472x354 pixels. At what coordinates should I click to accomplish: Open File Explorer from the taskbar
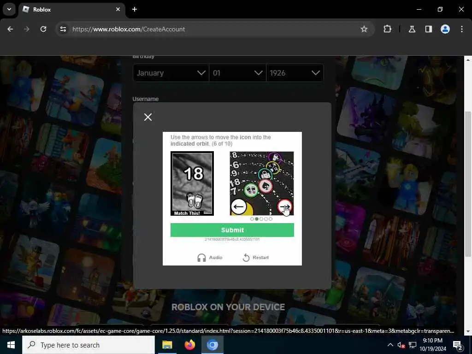167,345
